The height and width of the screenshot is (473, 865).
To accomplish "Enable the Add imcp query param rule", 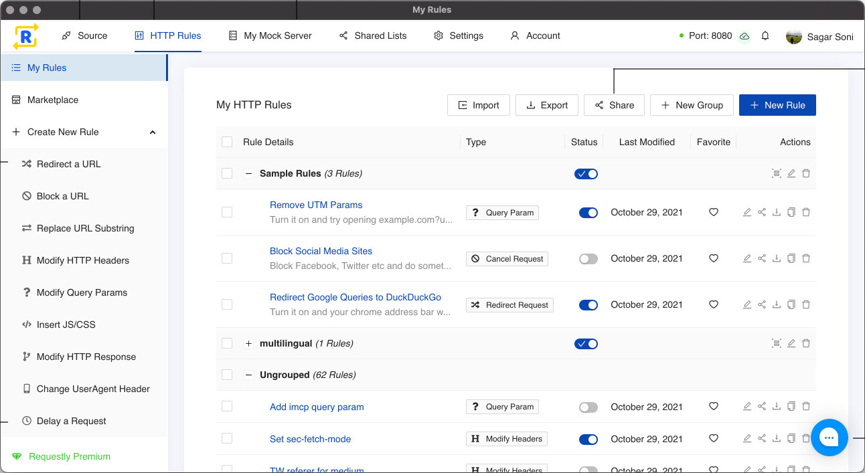I will [588, 407].
